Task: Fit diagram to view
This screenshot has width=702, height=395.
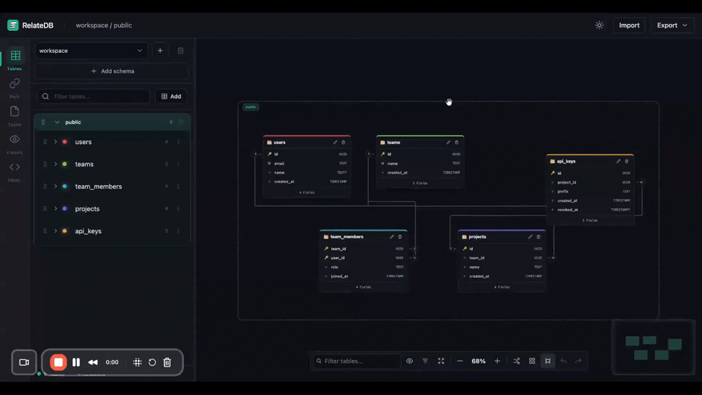Action: (441, 361)
